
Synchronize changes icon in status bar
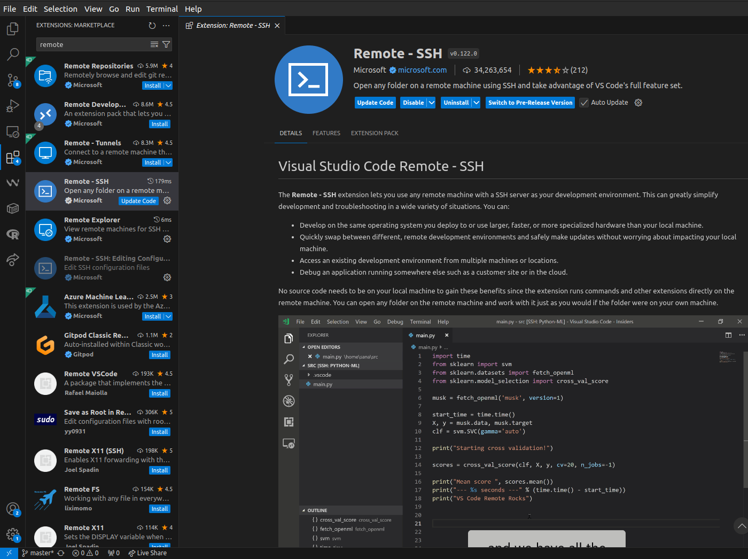coord(61,553)
